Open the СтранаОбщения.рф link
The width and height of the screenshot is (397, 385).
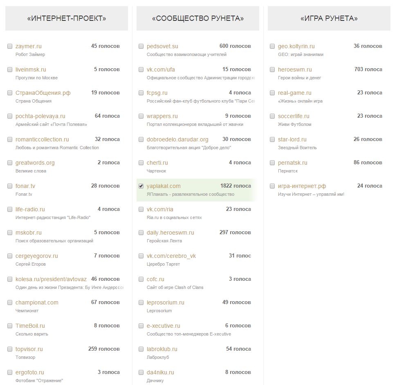(43, 93)
